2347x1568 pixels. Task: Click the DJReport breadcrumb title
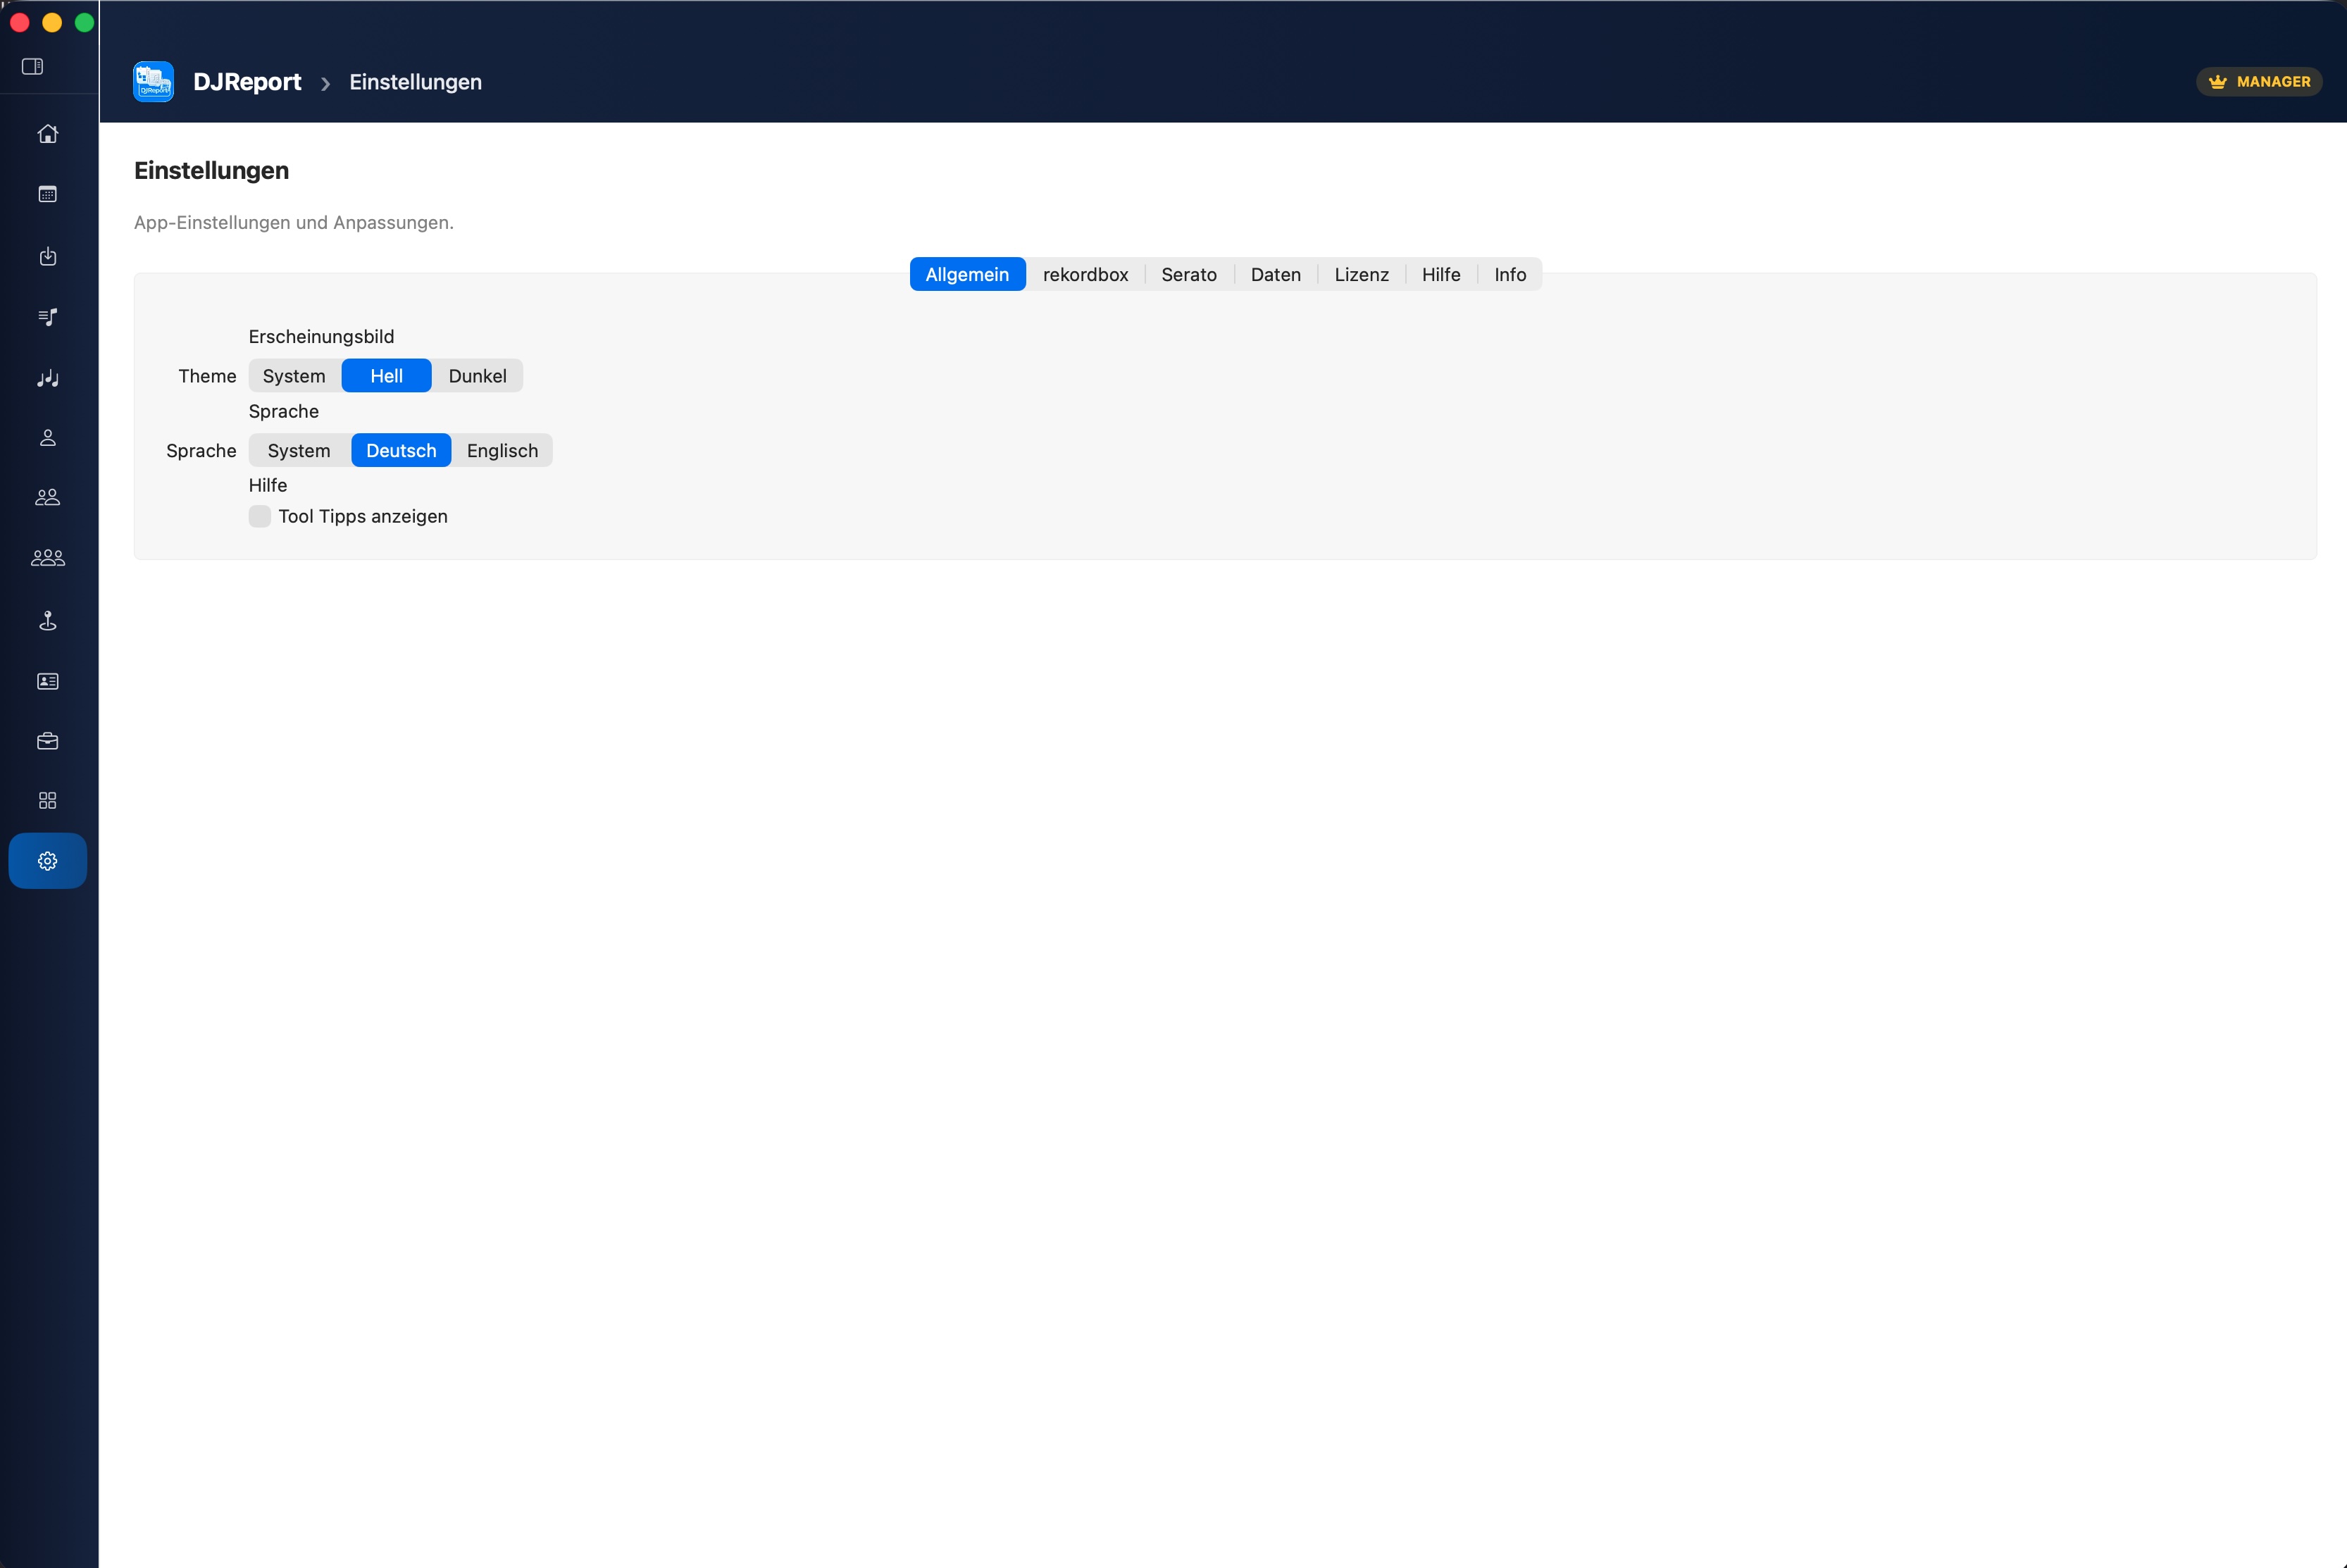(246, 82)
